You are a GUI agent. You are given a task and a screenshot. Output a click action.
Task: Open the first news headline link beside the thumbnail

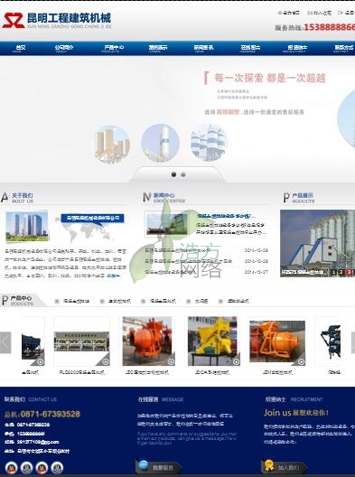point(227,216)
